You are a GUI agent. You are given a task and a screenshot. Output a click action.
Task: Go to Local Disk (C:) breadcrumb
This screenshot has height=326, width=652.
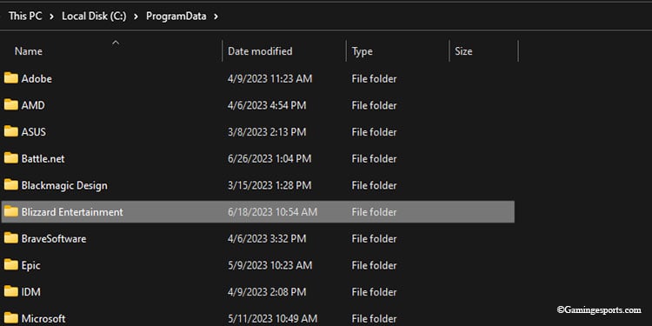tap(94, 17)
